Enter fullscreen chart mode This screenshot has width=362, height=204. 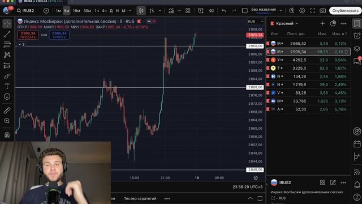pyautogui.click(x=312, y=11)
